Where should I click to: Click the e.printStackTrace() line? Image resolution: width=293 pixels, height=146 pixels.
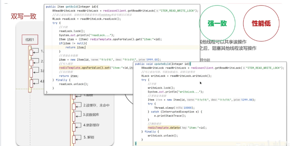pyautogui.click(x=170, y=116)
